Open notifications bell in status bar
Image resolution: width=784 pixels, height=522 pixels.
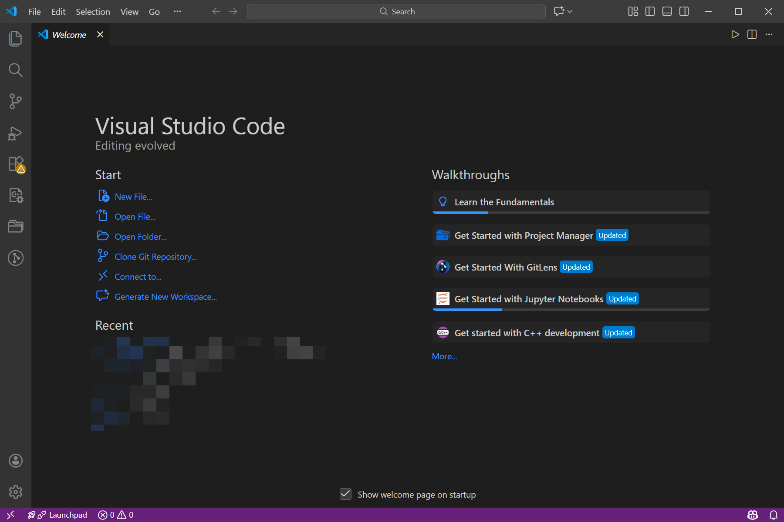(774, 515)
